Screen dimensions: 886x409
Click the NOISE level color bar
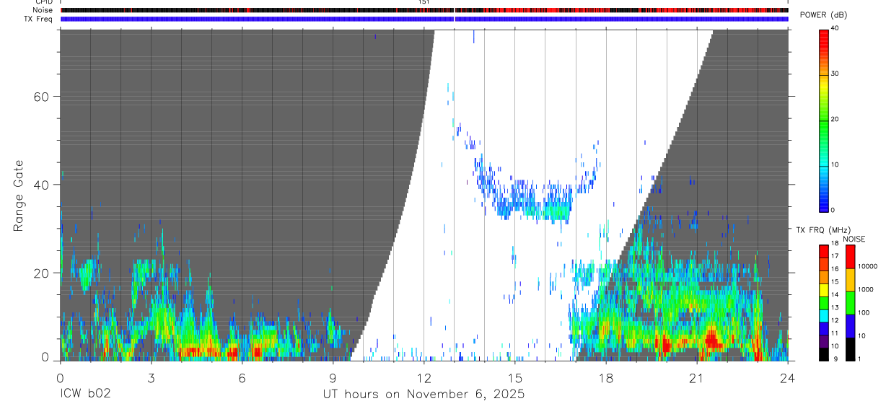851,303
